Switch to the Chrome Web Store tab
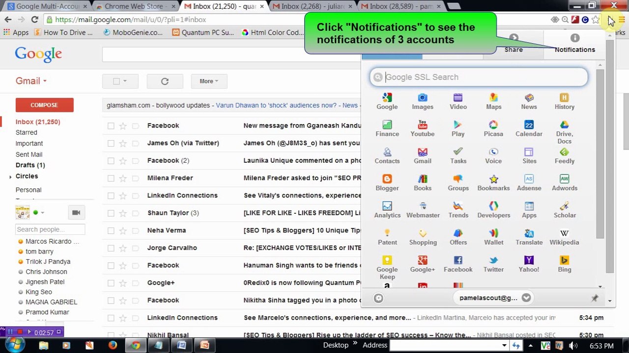629x353 pixels. (x=135, y=6)
